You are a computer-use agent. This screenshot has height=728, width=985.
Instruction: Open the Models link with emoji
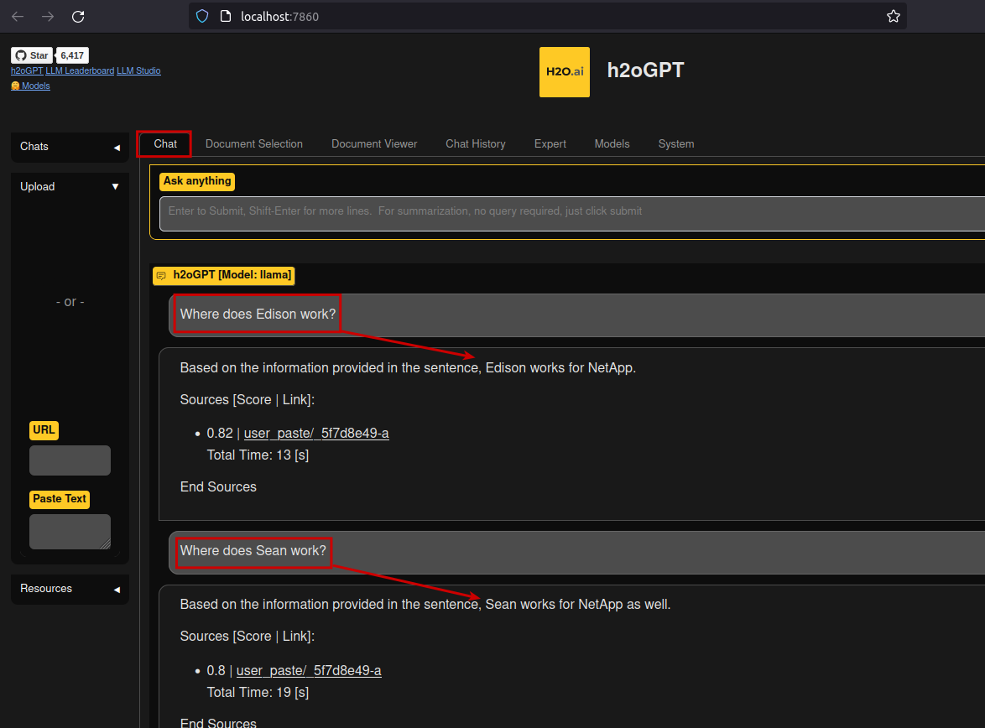tap(30, 86)
